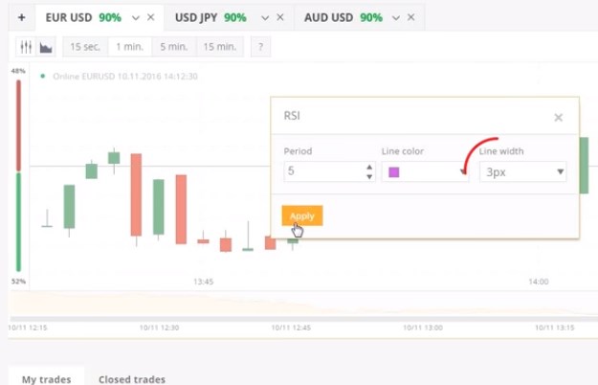
Task: Switch to the area chart icon
Action: (x=46, y=47)
